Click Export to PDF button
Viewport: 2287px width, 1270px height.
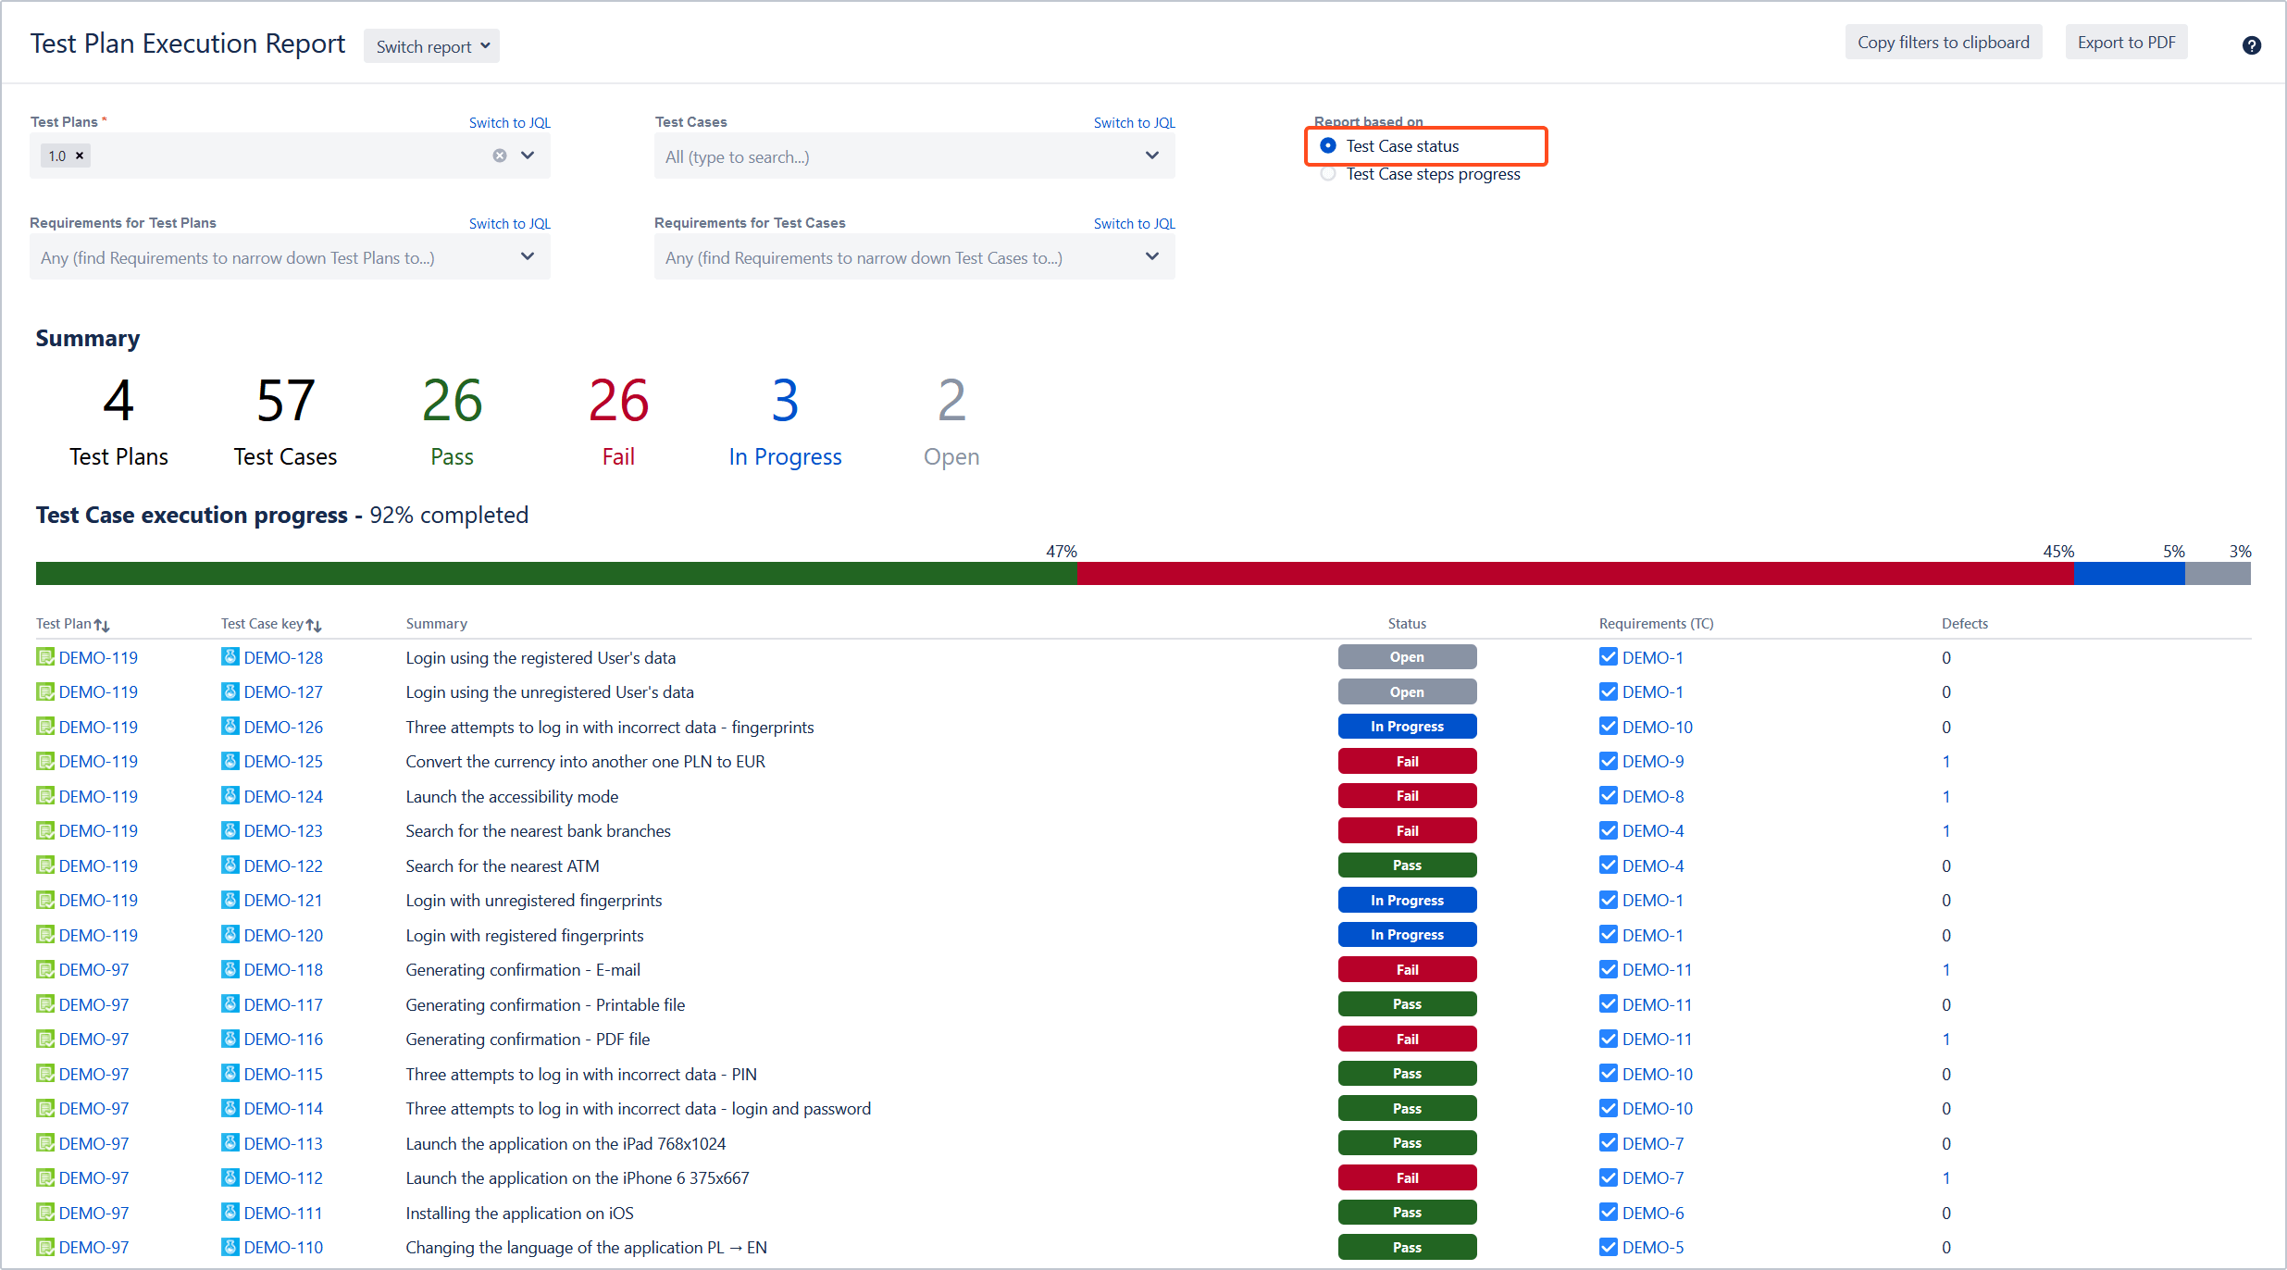[2126, 43]
